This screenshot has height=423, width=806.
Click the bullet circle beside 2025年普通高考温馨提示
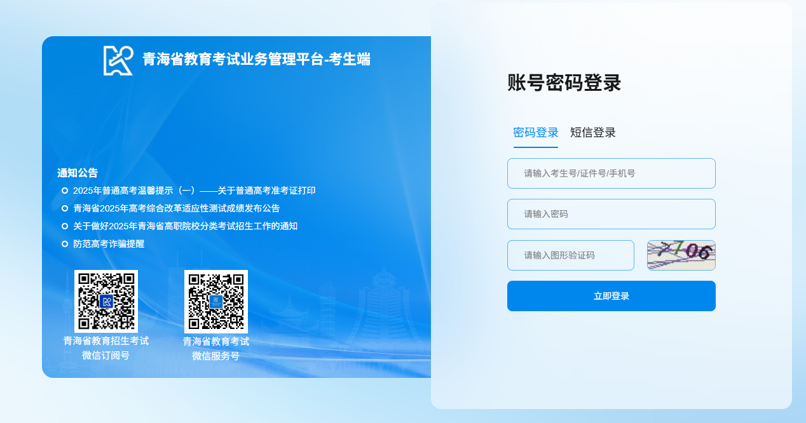click(65, 191)
